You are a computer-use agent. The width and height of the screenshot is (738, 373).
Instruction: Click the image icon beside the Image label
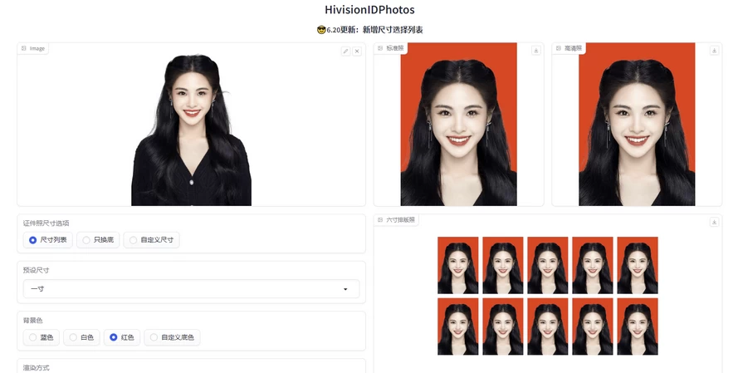[x=24, y=48]
